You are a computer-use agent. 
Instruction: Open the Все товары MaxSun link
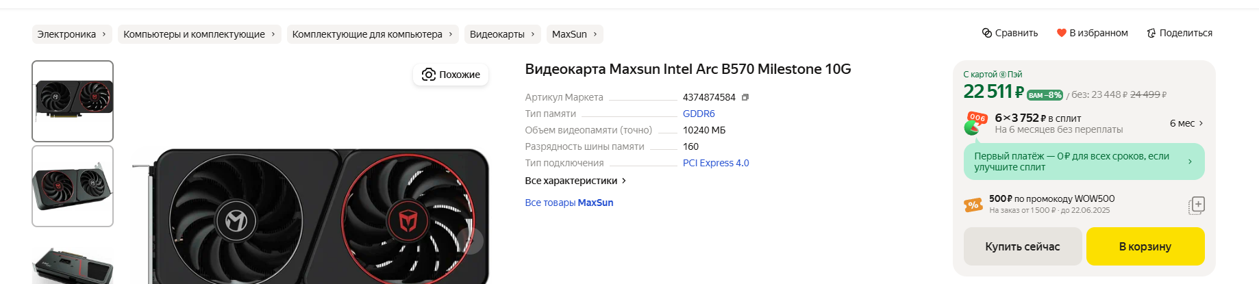click(x=569, y=203)
